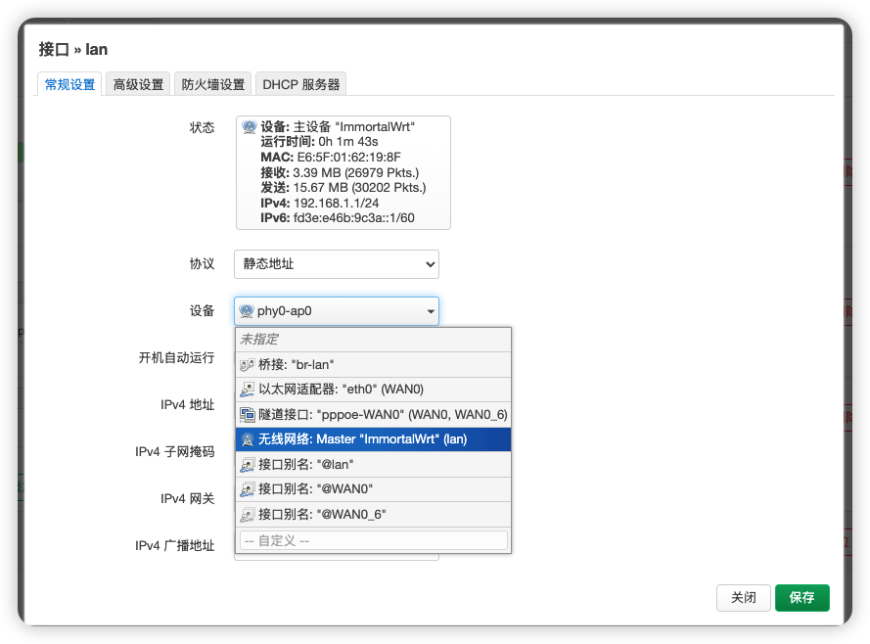The width and height of the screenshot is (870, 644).
Task: Open the DHCP 服务器 tab
Action: (x=300, y=83)
